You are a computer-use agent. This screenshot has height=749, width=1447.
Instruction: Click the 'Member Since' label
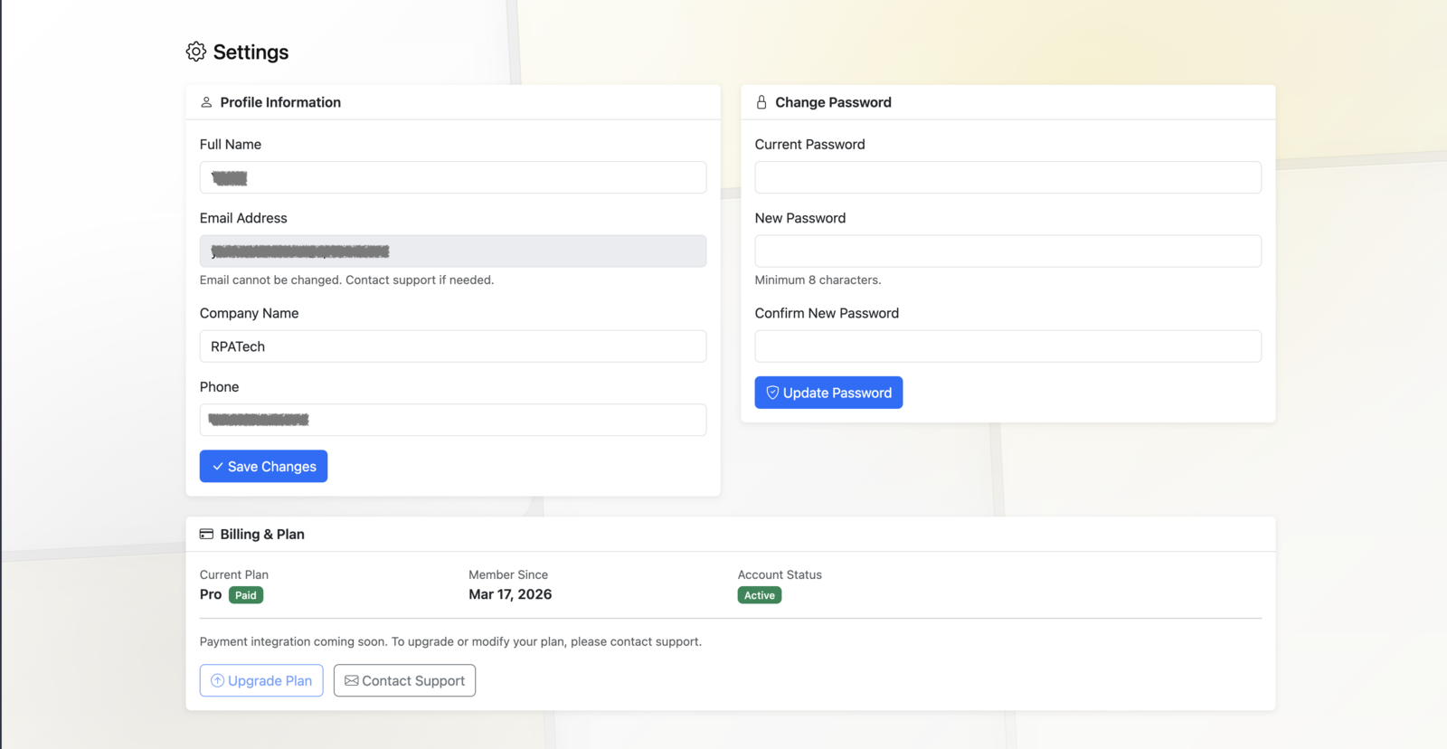click(508, 574)
